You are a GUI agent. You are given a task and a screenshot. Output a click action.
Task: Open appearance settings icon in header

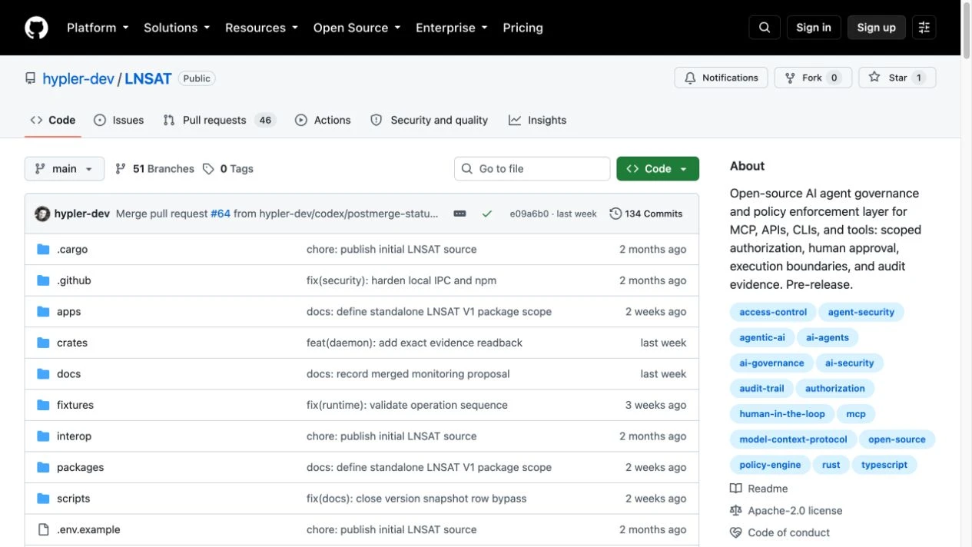click(924, 28)
